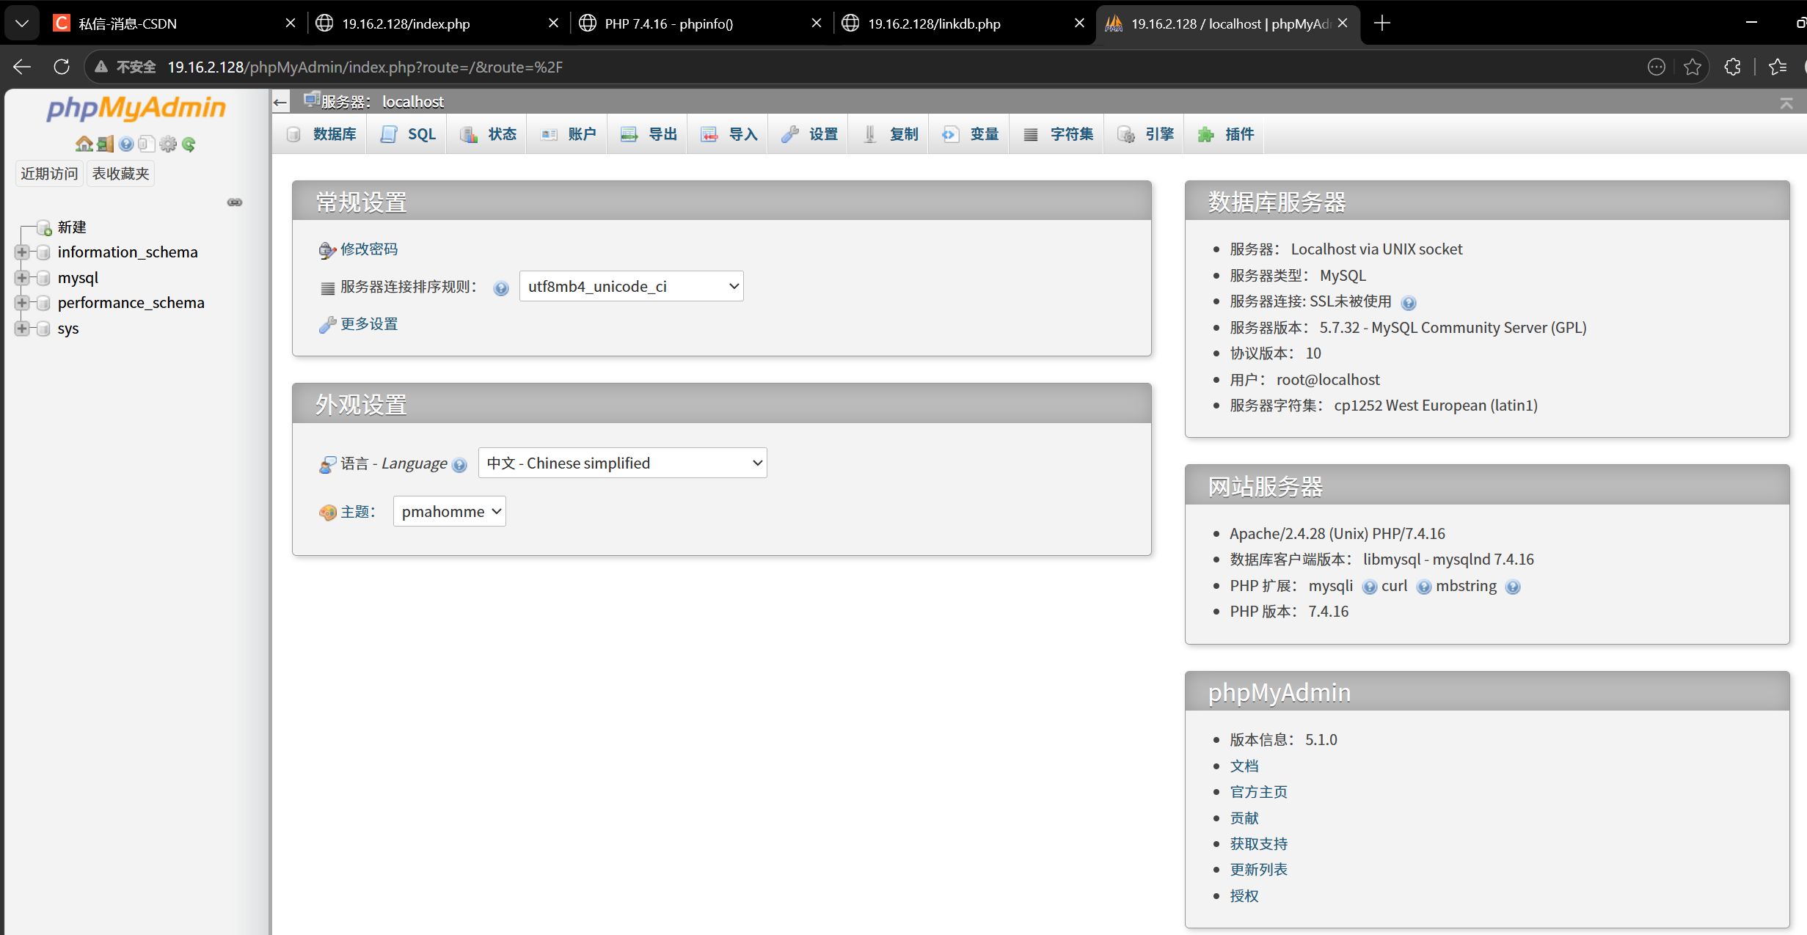1807x935 pixels.
Task: Click the browser address bar URL
Action: tap(365, 67)
